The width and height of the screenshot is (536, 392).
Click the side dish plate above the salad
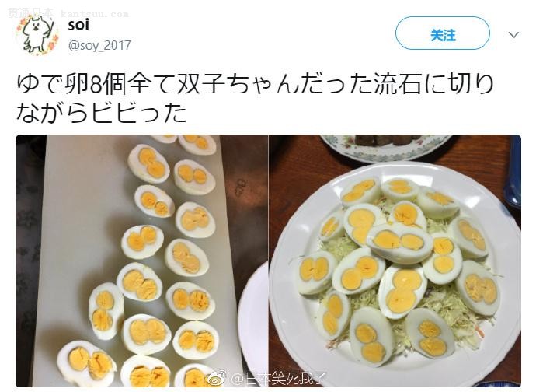click(x=385, y=145)
